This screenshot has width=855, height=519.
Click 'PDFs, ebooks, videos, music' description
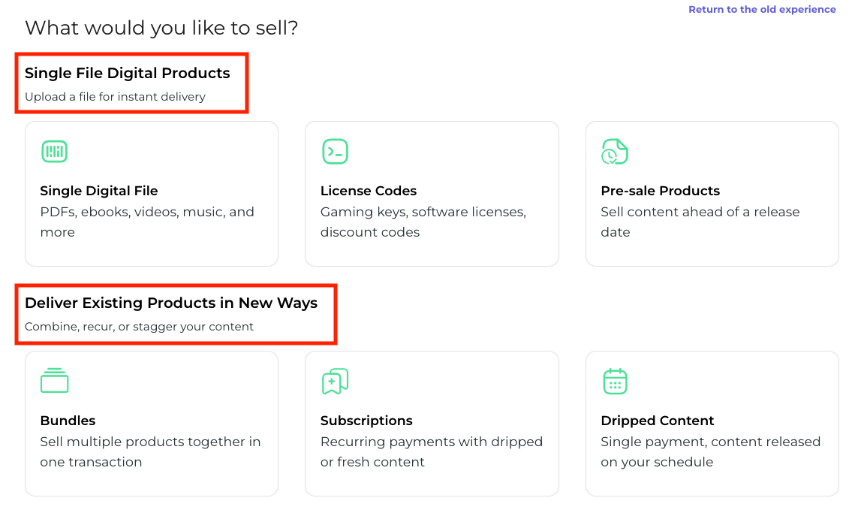[147, 212]
